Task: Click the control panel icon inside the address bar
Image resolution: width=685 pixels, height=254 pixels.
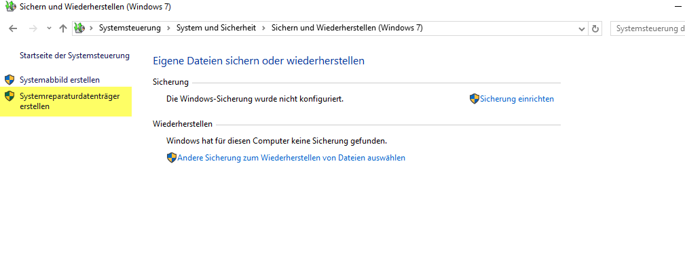Action: 79,28
